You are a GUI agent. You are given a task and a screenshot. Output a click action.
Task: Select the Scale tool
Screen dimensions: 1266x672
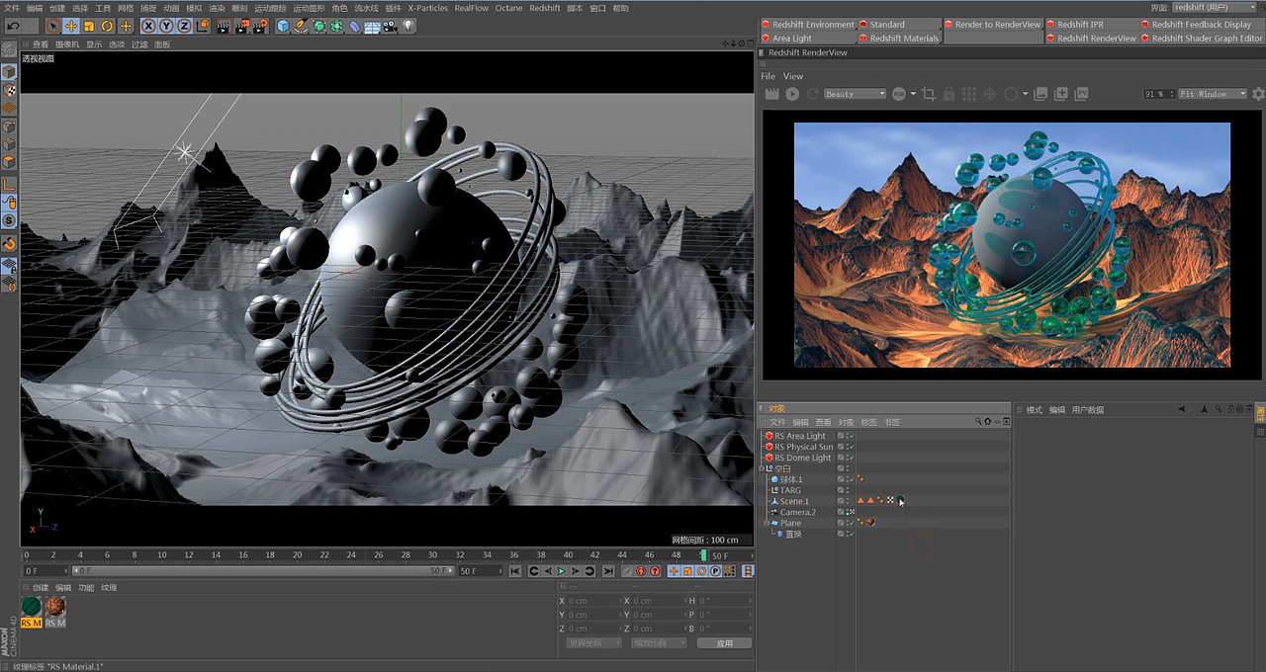tap(89, 26)
